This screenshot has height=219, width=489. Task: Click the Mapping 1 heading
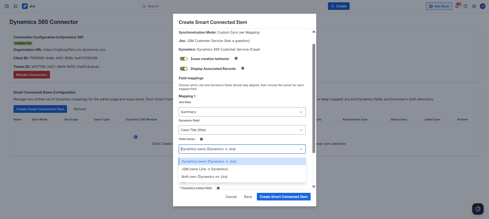187,96
